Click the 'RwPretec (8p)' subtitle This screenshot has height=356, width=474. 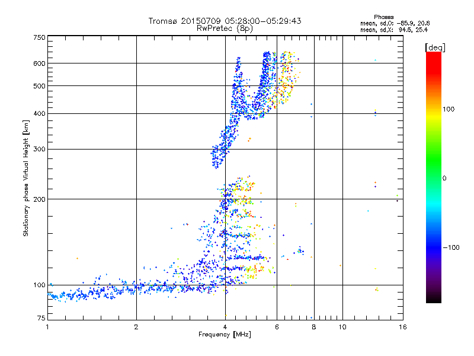225,28
